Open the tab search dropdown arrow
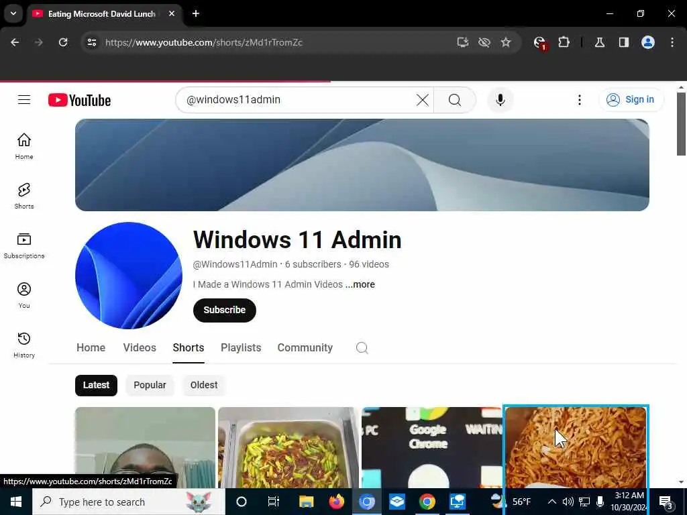 pos(13,13)
